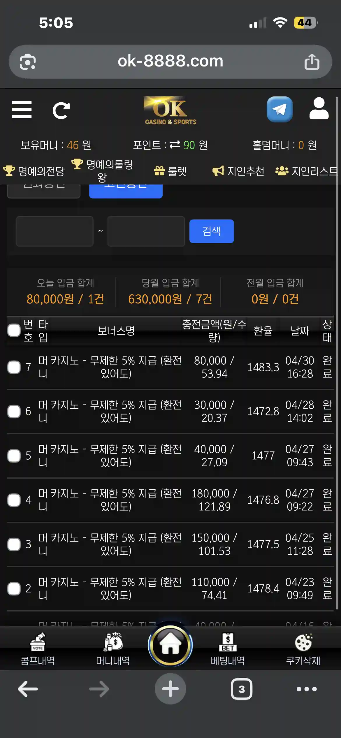Open the Telegram support icon
The width and height of the screenshot is (341, 738).
coord(280,109)
